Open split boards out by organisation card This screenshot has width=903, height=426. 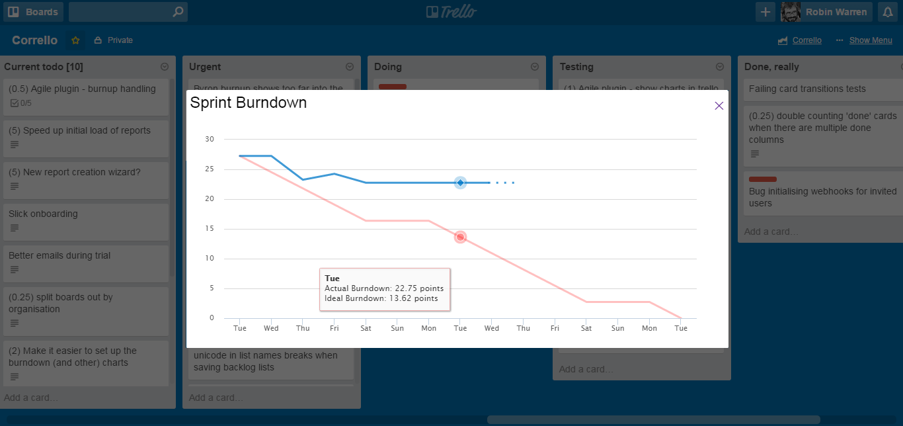click(x=86, y=310)
